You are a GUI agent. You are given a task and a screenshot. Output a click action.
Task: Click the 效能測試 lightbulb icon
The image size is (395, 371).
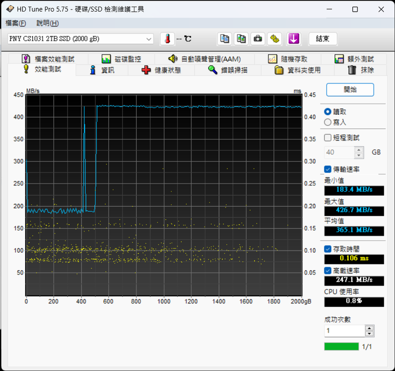click(26, 69)
